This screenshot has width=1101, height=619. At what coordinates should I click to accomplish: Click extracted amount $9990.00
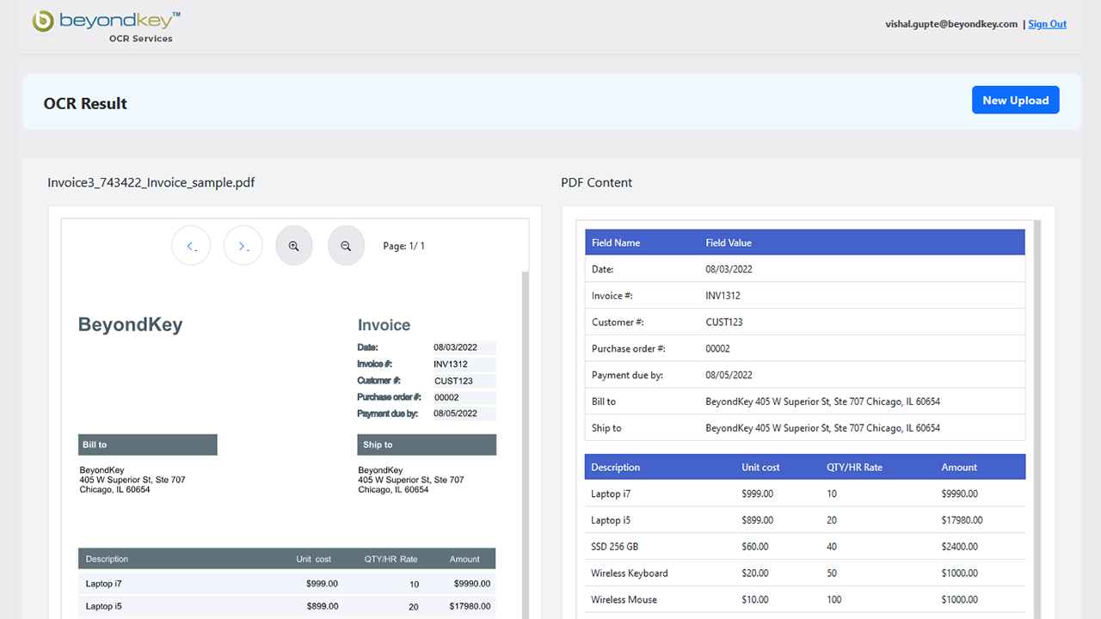coord(960,494)
